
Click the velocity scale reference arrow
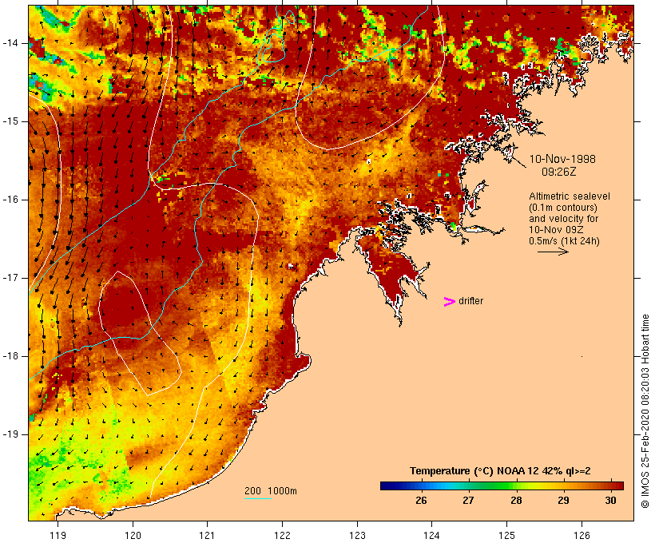[553, 252]
